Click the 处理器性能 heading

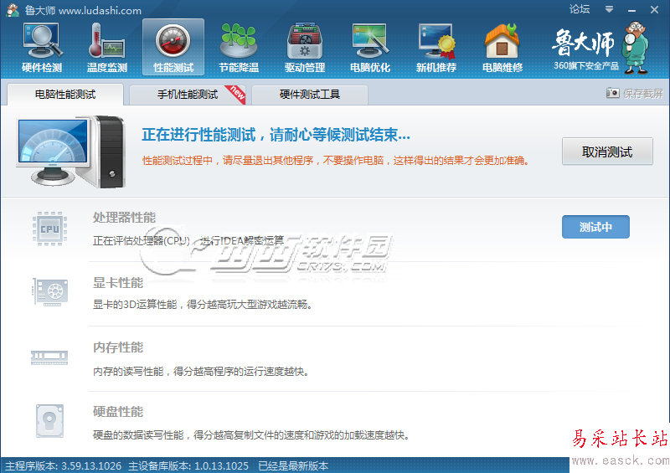124,218
